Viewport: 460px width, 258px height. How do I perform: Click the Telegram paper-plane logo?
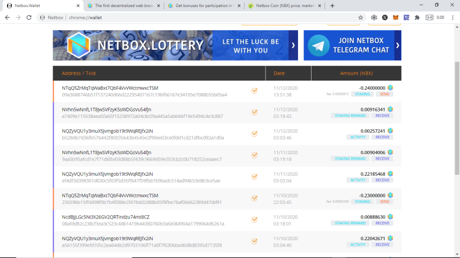click(318, 45)
